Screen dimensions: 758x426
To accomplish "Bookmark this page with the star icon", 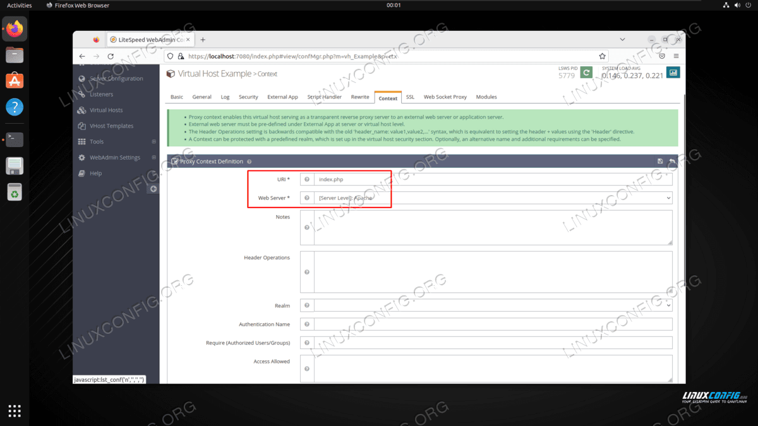I will [603, 56].
